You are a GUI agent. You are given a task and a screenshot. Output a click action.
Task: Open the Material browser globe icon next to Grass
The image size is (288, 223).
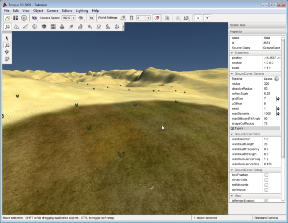click(x=277, y=79)
